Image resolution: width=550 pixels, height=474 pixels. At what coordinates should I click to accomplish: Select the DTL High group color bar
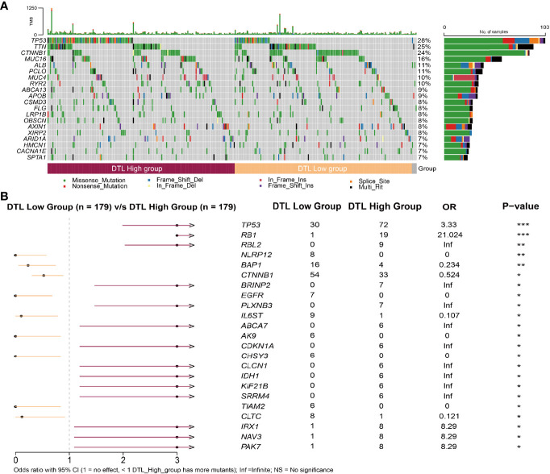pyautogui.click(x=141, y=168)
